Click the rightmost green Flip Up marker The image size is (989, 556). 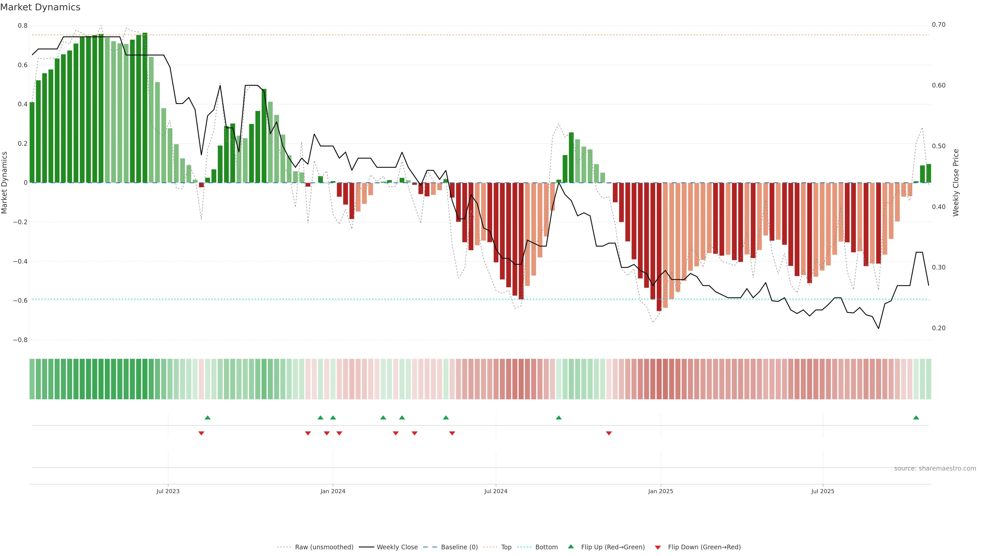coord(916,418)
